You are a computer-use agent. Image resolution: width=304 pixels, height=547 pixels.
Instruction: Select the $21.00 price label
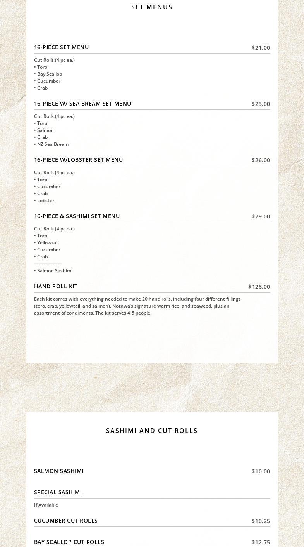[x=261, y=48]
